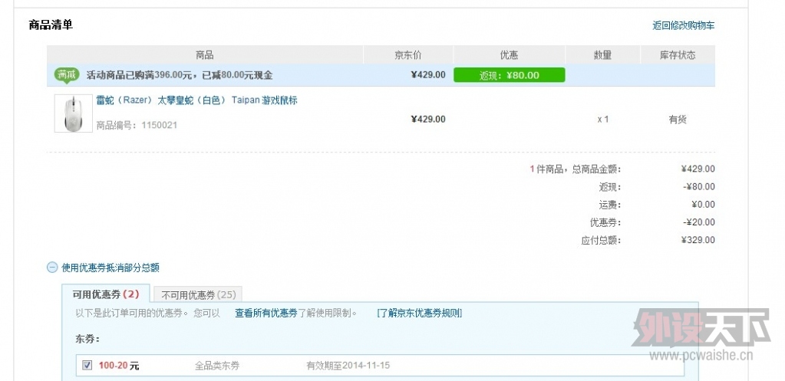Image resolution: width=785 pixels, height=381 pixels.
Task: Uncheck the 100-20元 coupon checkbox
Action: (87, 366)
